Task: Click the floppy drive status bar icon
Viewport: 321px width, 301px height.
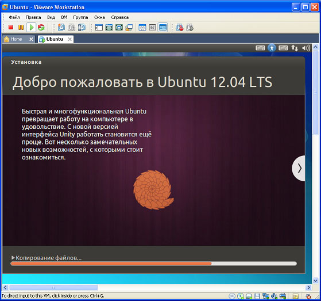Action: (x=257, y=296)
